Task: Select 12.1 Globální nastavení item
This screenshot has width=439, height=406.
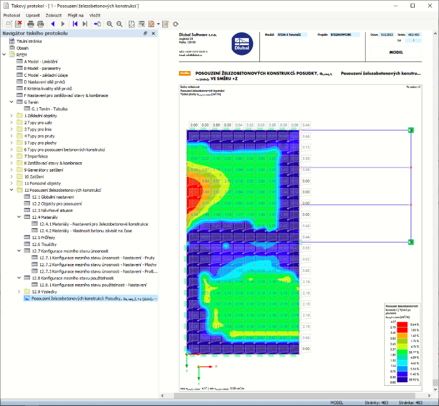Action: tap(53, 197)
